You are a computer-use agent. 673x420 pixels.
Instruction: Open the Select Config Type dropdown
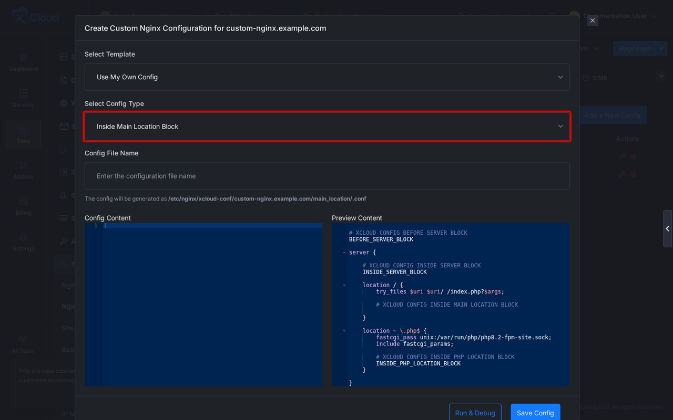[327, 127]
